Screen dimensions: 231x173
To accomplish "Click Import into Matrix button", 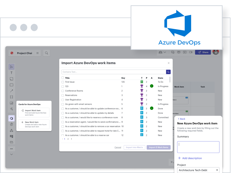I will point(134,147).
